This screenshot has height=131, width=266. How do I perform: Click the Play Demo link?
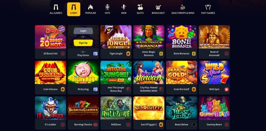point(83,55)
